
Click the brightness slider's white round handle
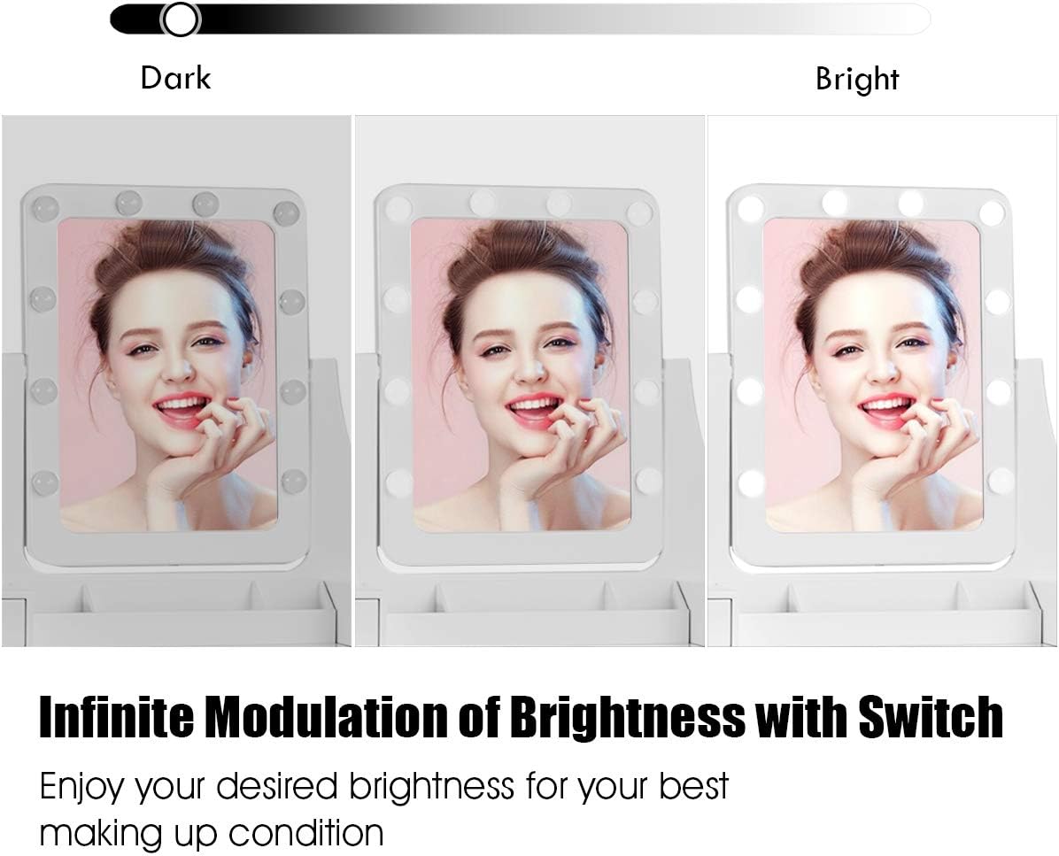coord(181,19)
